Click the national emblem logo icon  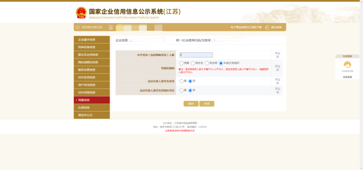pyautogui.click(x=81, y=13)
